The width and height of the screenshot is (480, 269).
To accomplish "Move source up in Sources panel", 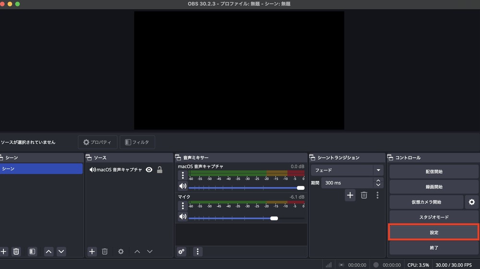I will coord(137,252).
